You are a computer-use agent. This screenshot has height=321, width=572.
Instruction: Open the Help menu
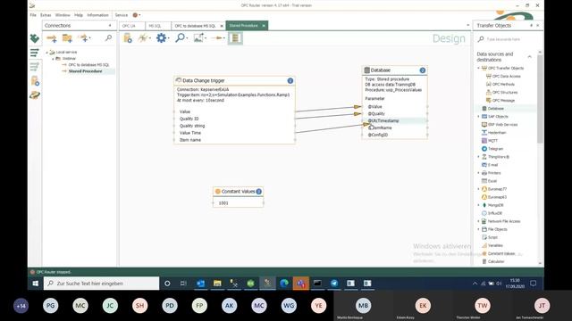pos(79,15)
